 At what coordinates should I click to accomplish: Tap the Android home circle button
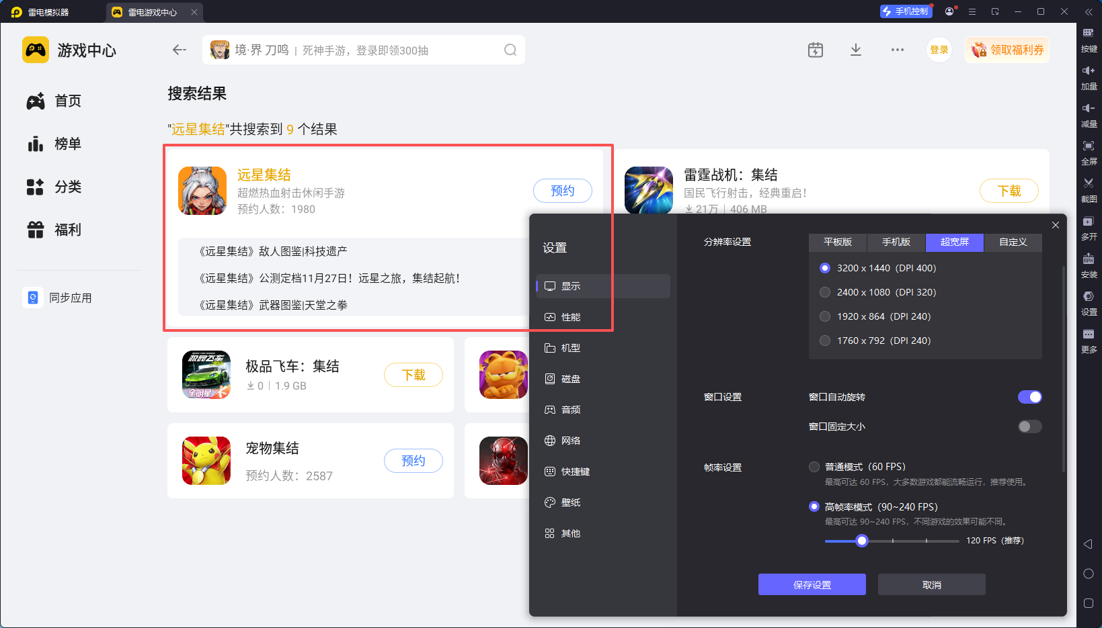tap(1089, 574)
